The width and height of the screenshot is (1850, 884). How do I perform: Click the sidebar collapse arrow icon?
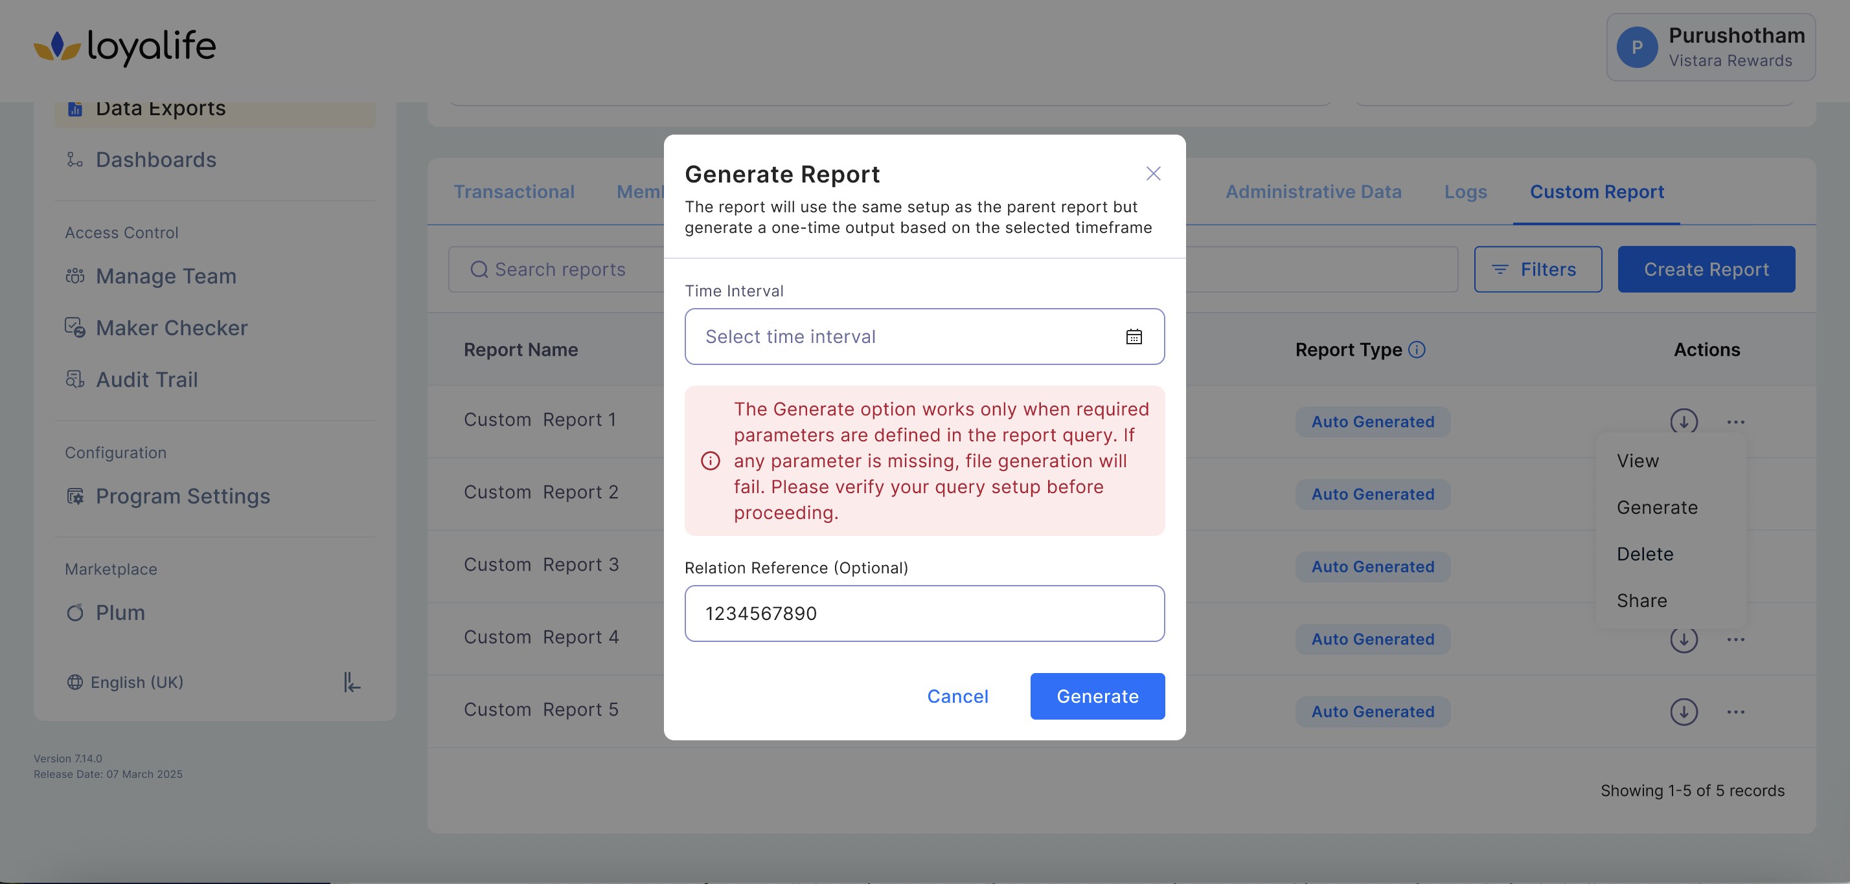click(351, 681)
